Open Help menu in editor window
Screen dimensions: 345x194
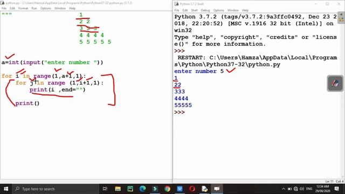click(72, 8)
